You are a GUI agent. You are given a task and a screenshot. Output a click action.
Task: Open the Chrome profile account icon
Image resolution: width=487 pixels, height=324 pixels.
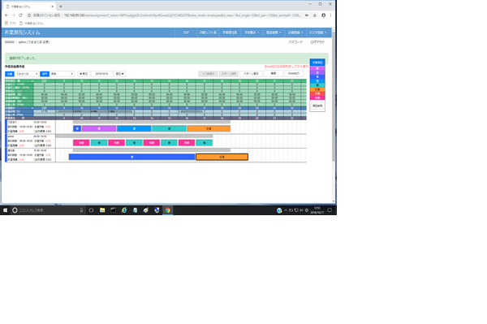323,15
